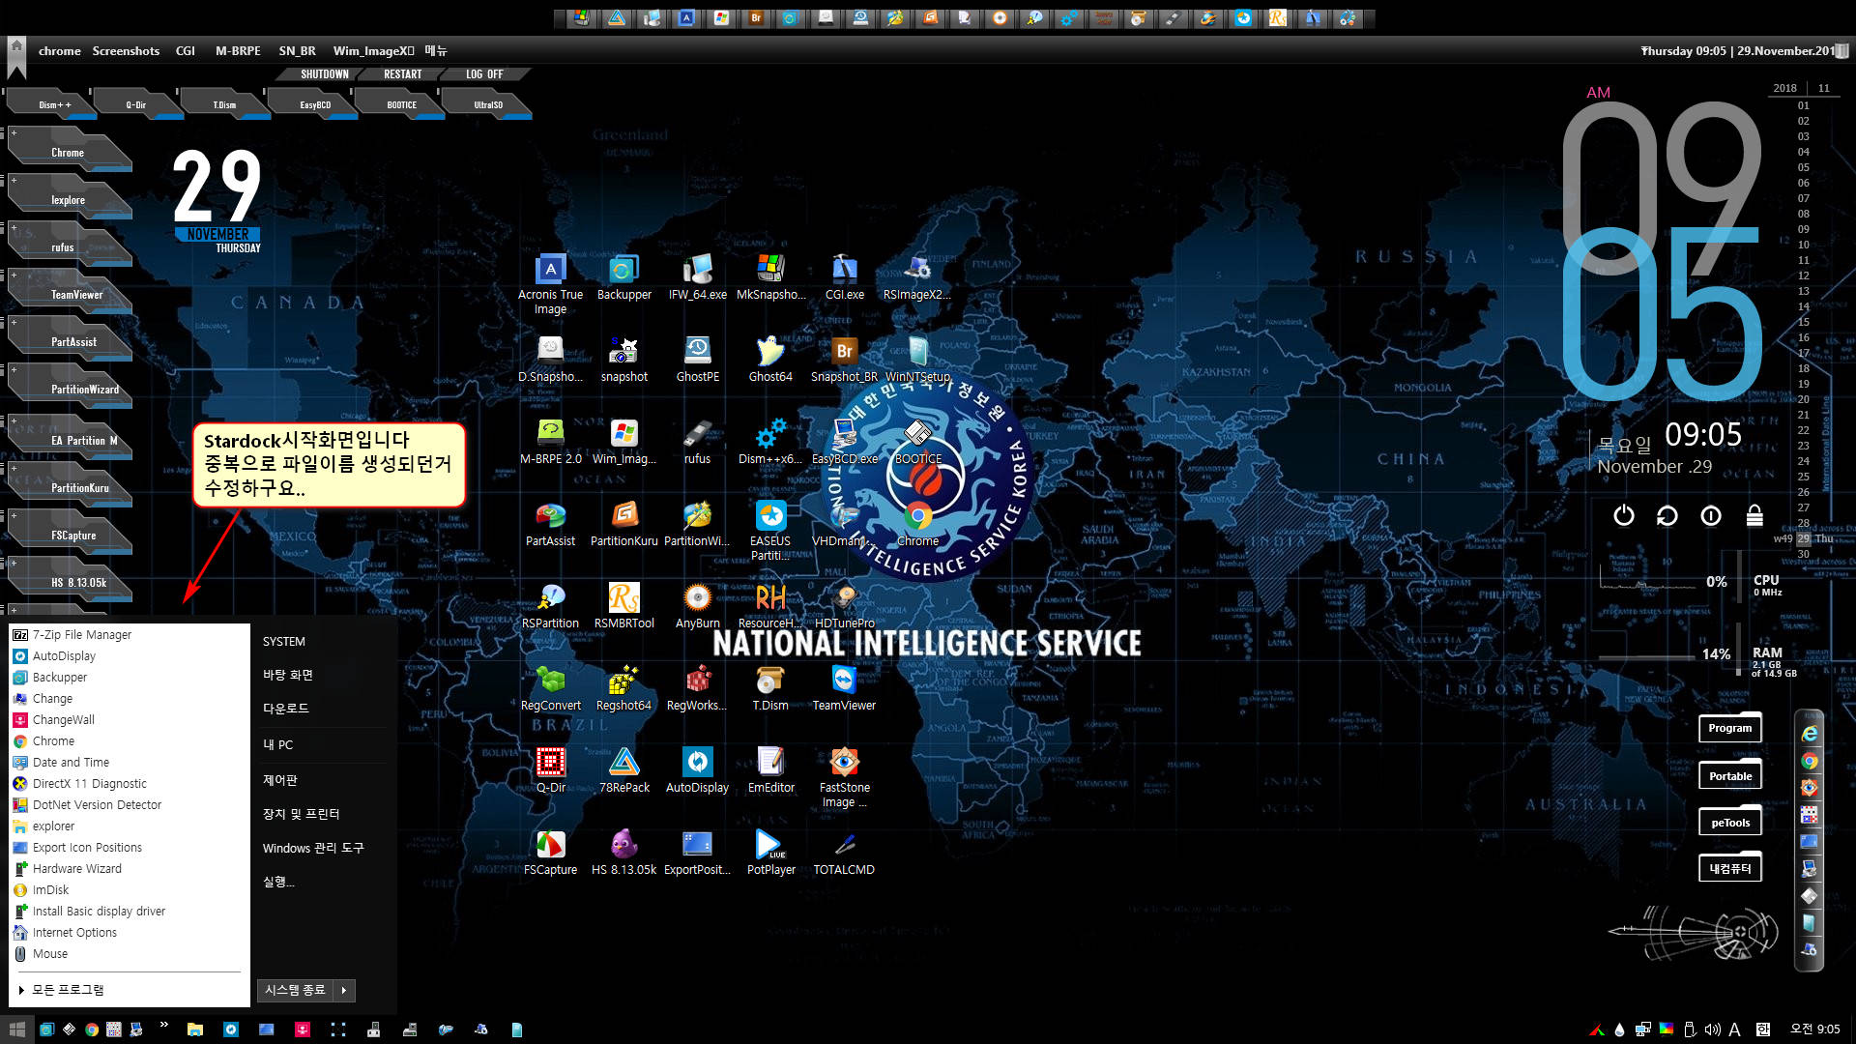Image resolution: width=1856 pixels, height=1044 pixels.
Task: Launch PartitionKuru desktop icon
Action: (x=623, y=524)
